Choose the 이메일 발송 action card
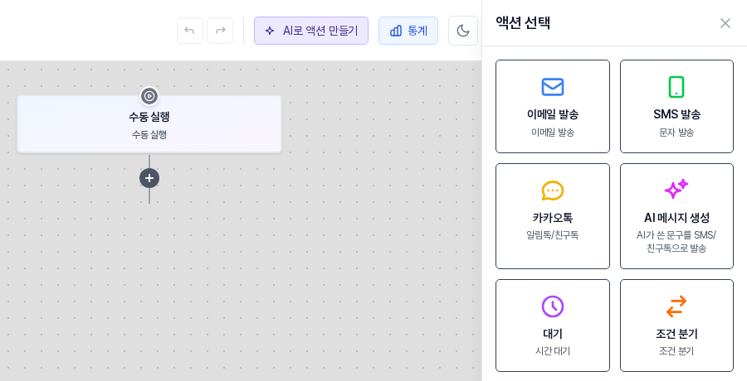Viewport: 747px width, 381px height. [553, 107]
